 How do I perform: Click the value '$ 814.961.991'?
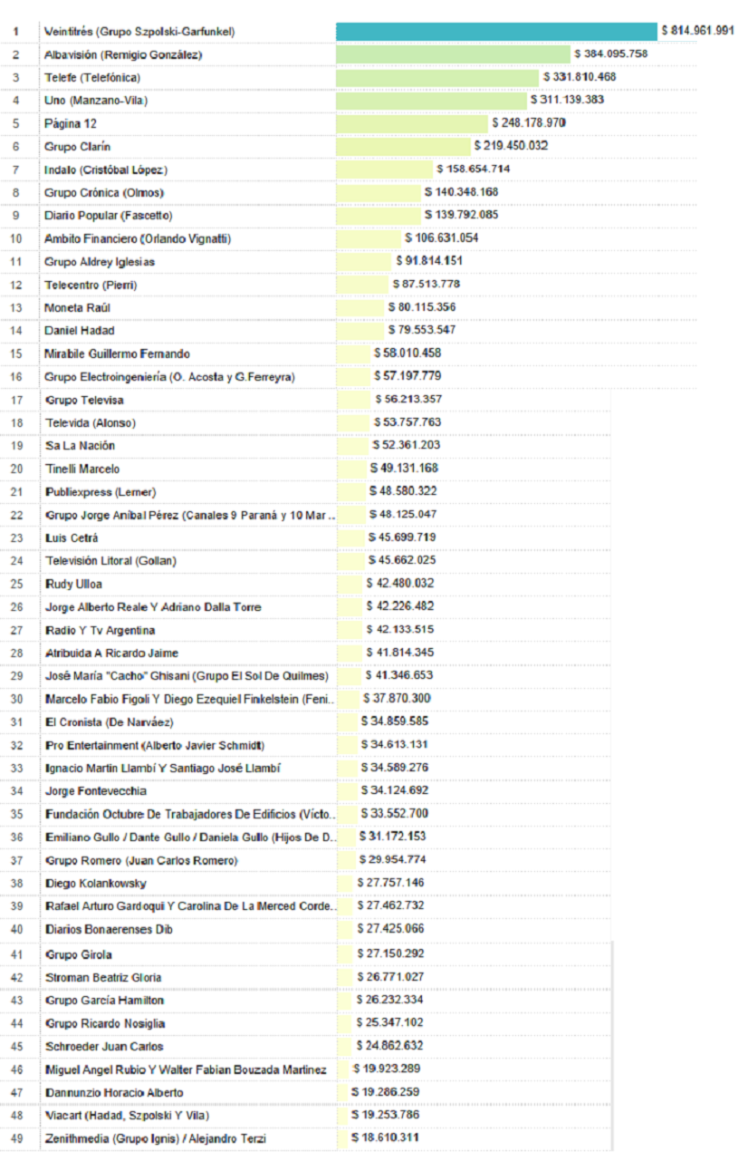[698, 31]
